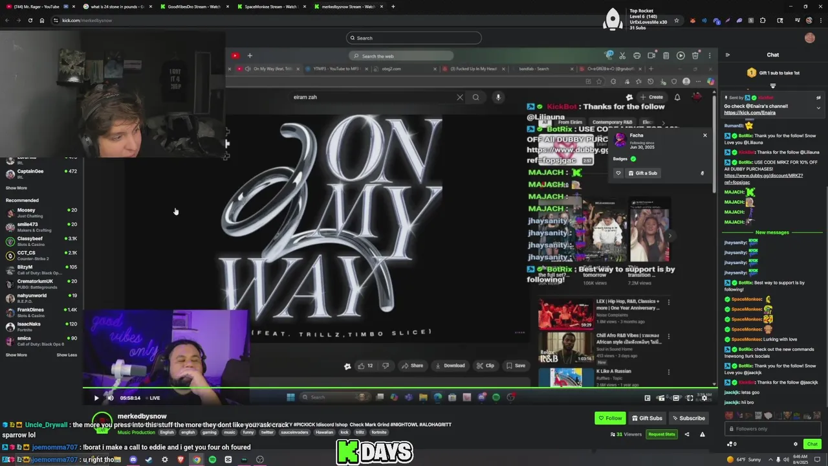Image resolution: width=828 pixels, height=466 pixels.
Task: Click the YouTube Save button in stream
Action: [x=516, y=366]
